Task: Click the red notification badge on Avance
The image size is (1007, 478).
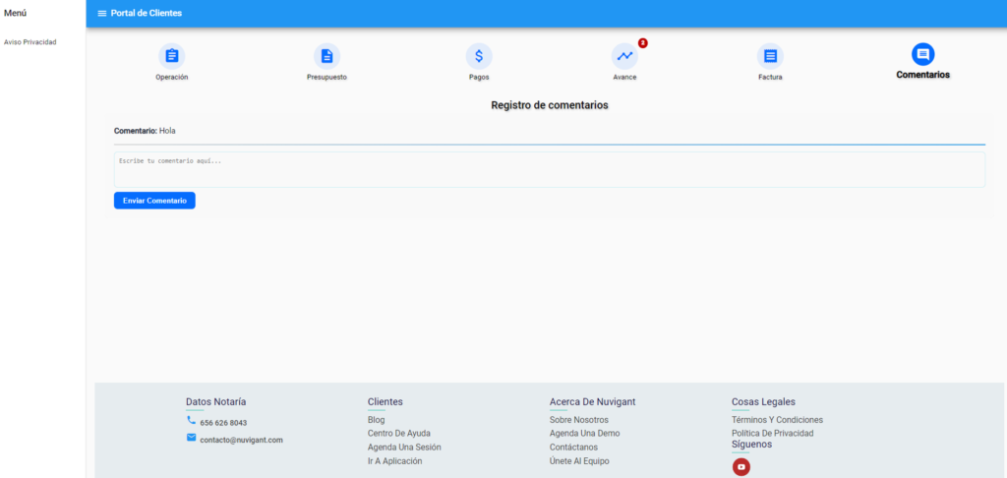Action: click(643, 43)
